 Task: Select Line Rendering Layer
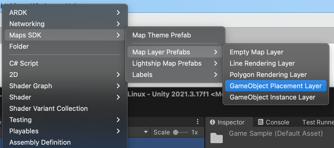[276, 63]
